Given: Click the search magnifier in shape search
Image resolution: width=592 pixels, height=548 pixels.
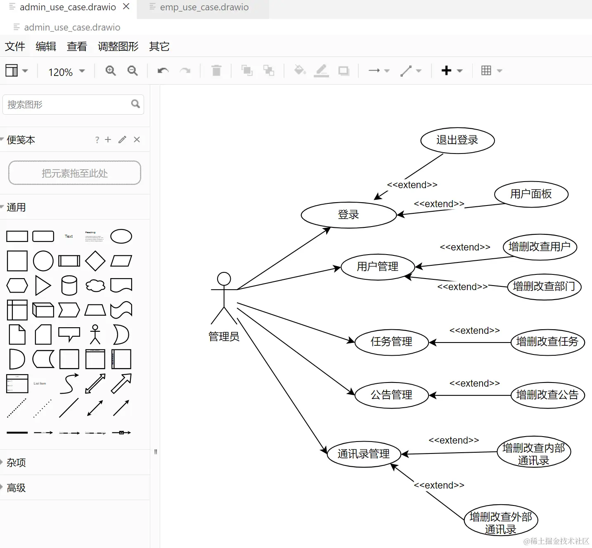Looking at the screenshot, I should [x=135, y=104].
